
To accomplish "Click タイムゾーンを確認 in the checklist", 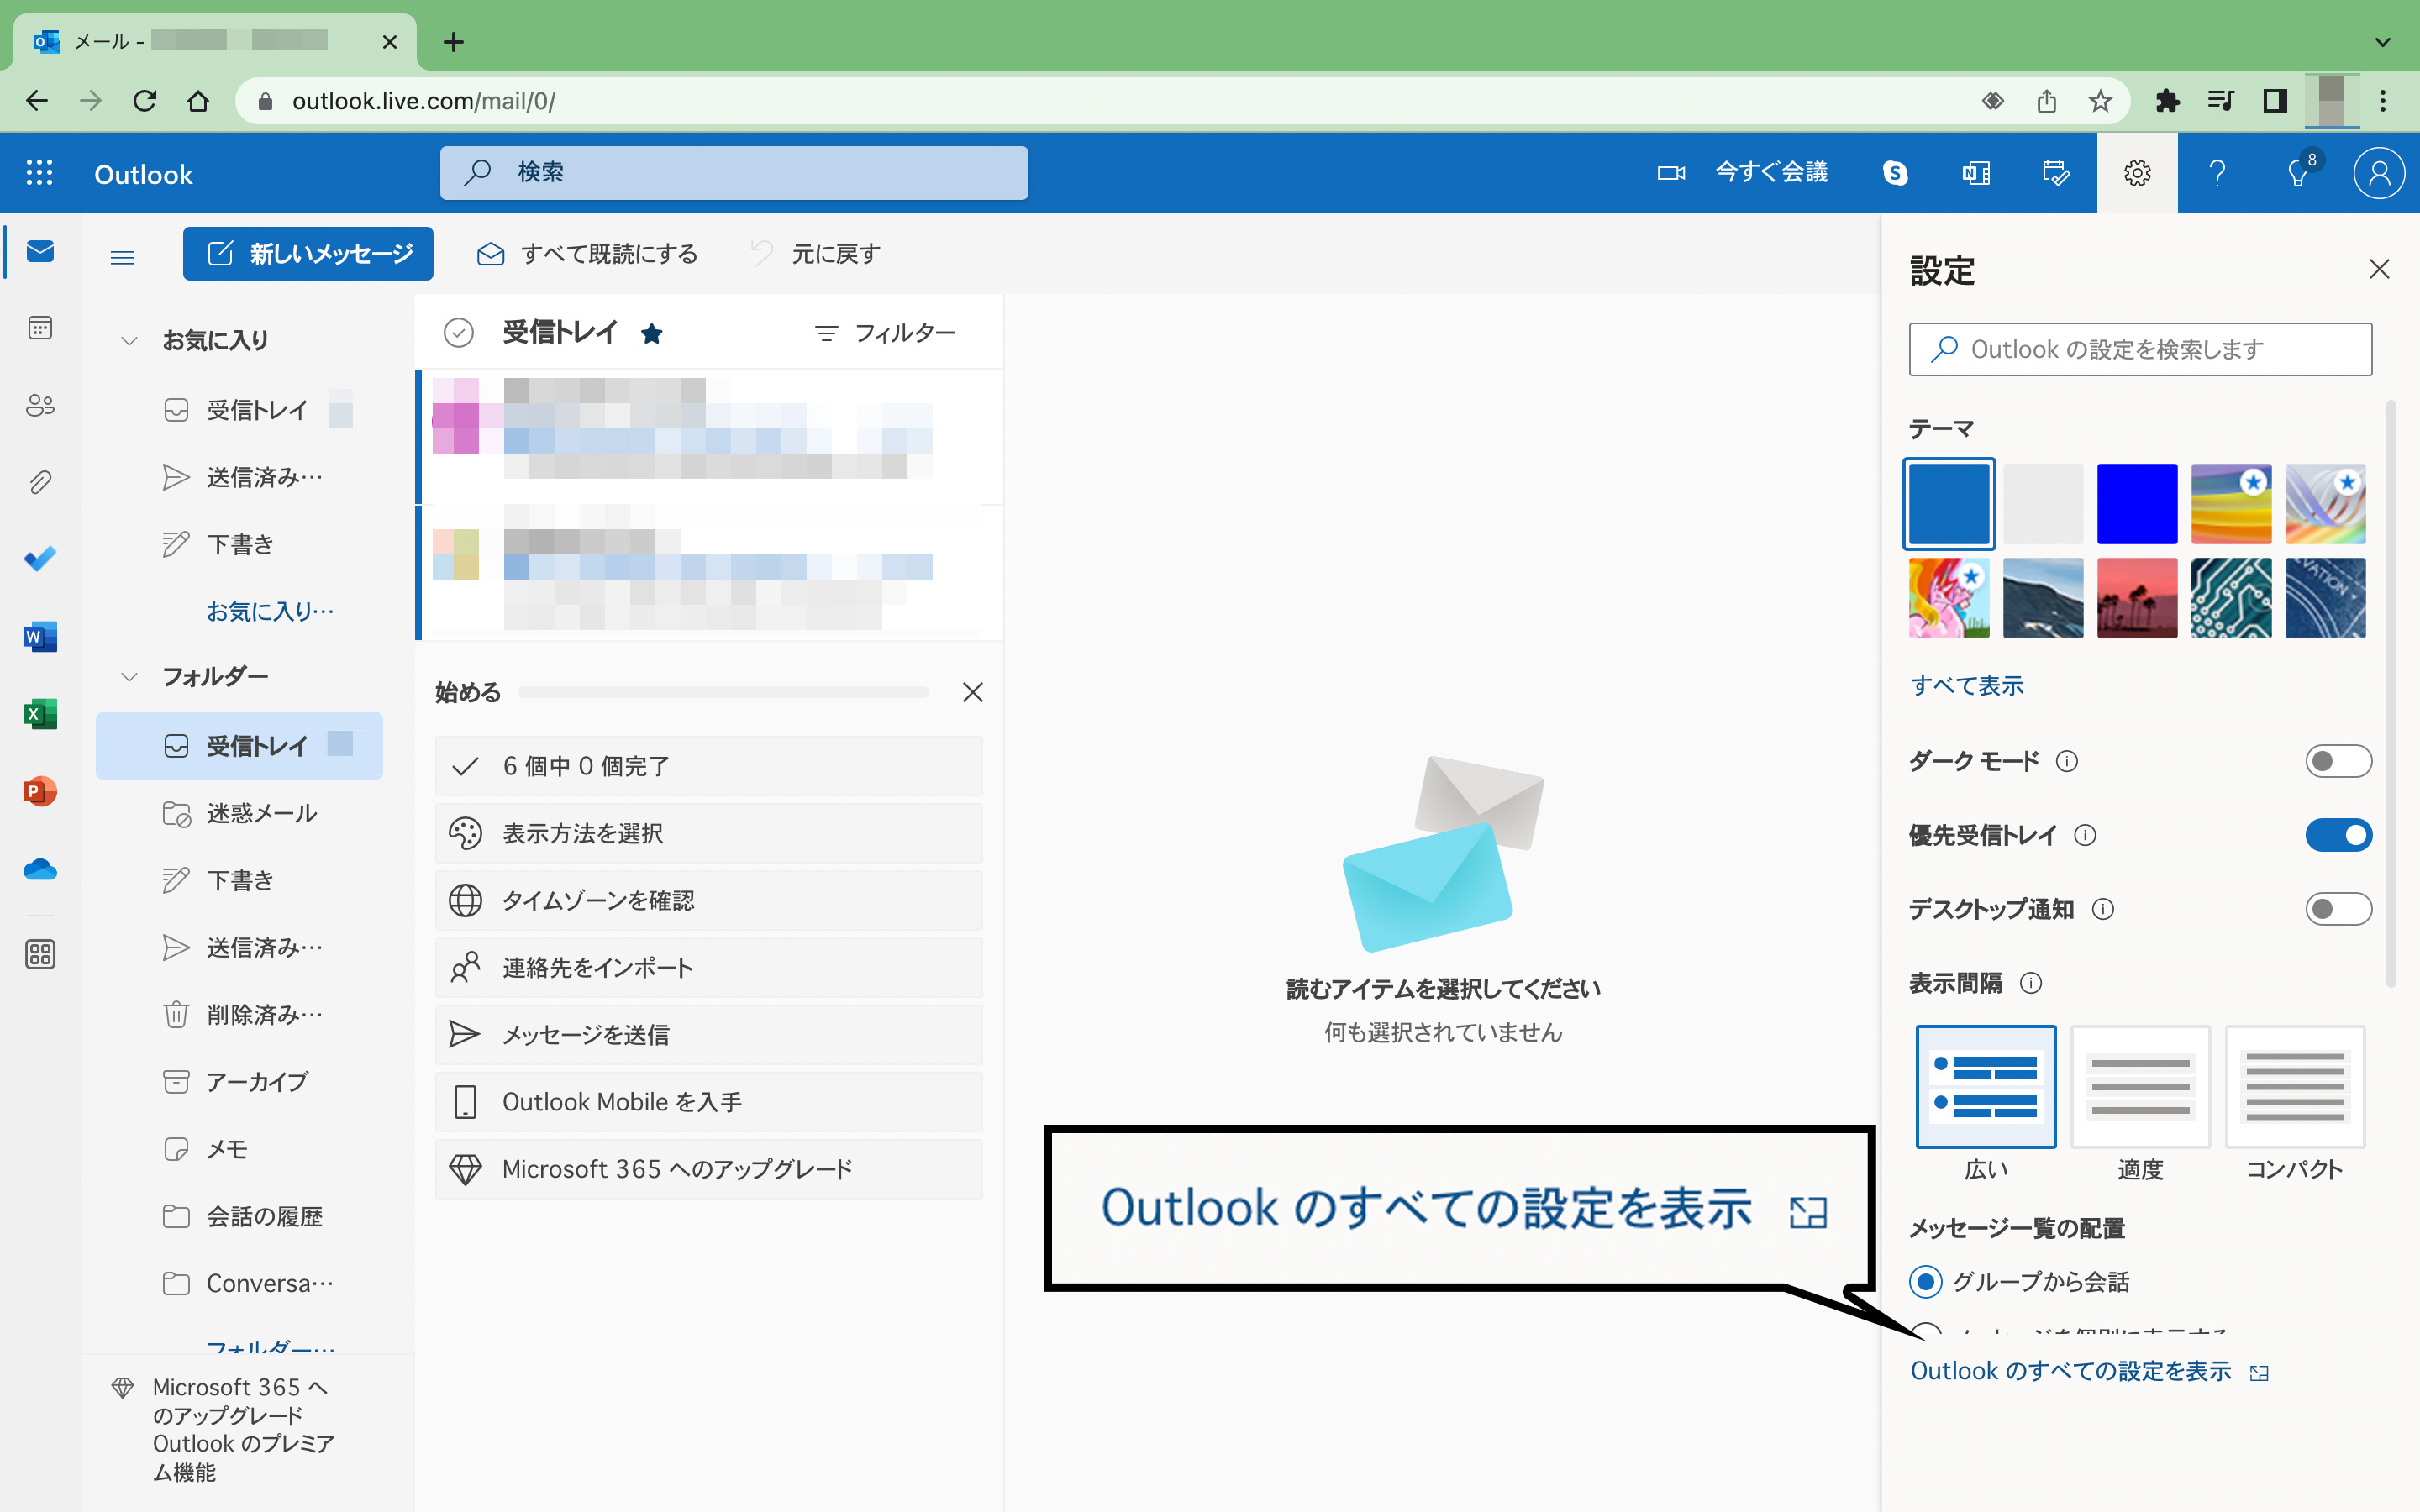I will [x=709, y=900].
